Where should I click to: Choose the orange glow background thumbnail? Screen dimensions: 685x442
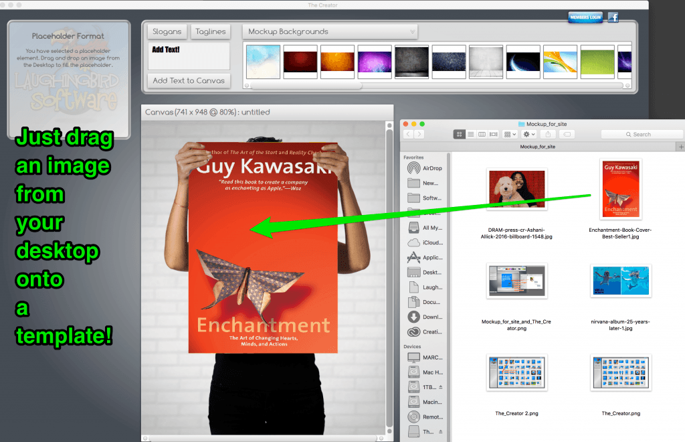coord(337,62)
